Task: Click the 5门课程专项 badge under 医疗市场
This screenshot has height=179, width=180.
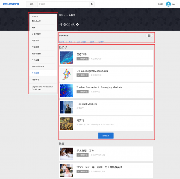Action: click(x=82, y=59)
